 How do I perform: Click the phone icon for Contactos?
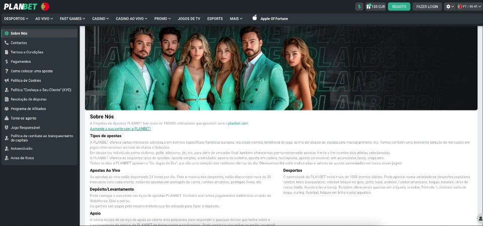coord(7,43)
